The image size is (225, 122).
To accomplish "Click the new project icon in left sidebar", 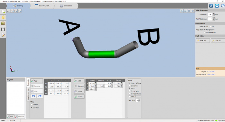I will tap(3, 12).
